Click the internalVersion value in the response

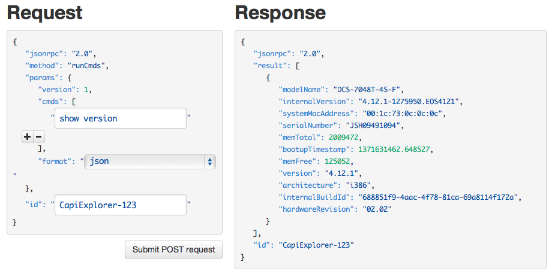click(410, 101)
